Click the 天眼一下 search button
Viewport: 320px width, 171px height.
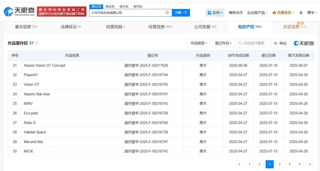pos(181,13)
